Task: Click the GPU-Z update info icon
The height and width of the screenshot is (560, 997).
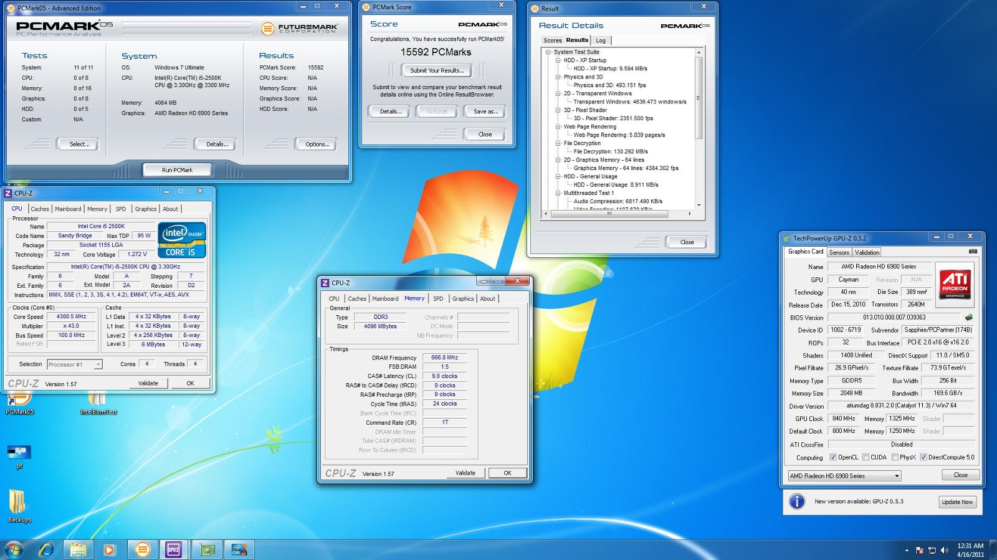Action: [796, 501]
